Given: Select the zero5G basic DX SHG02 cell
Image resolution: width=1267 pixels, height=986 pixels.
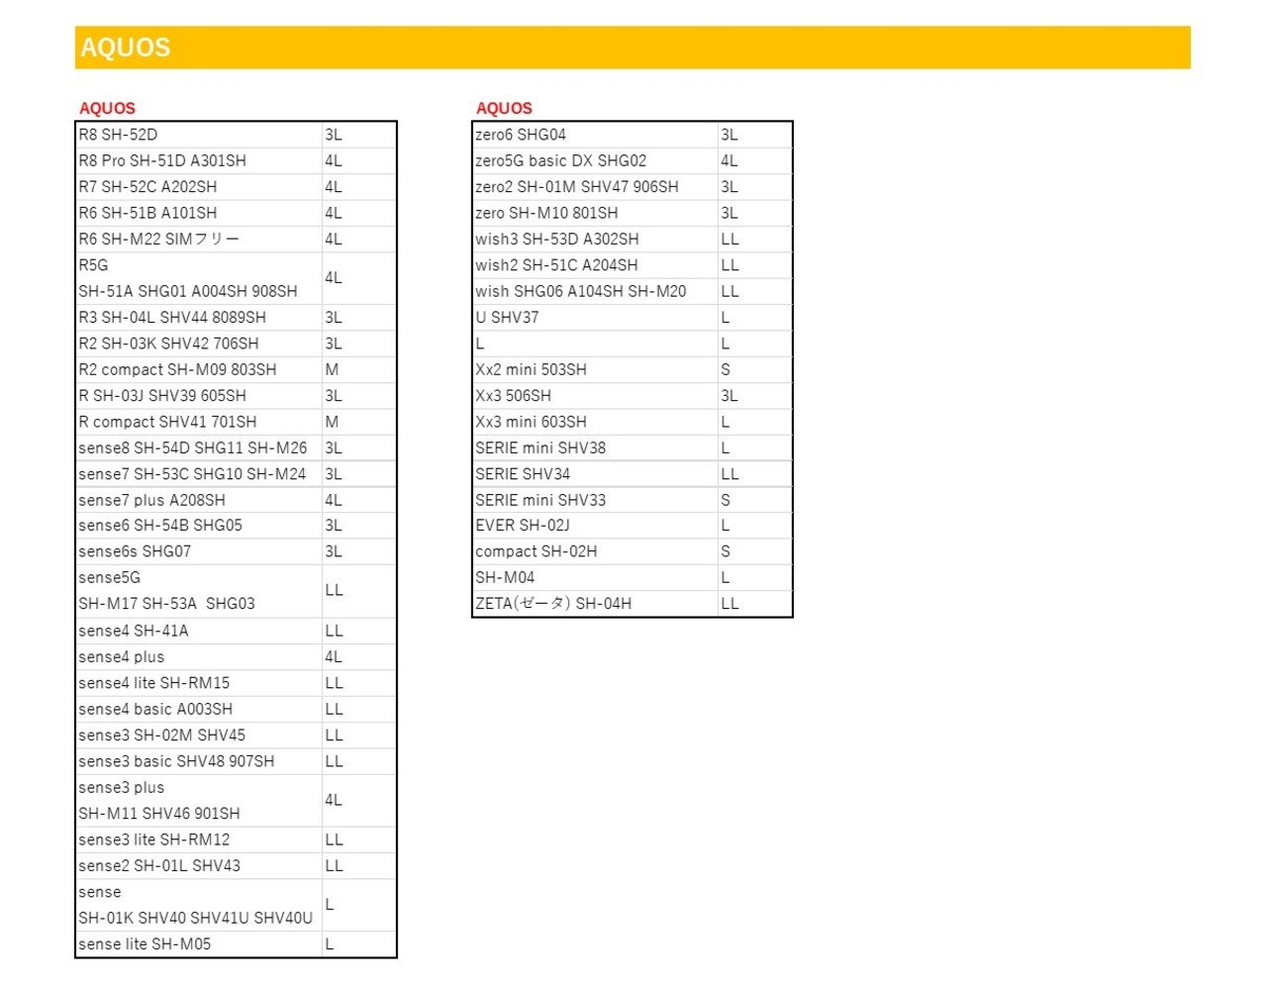Looking at the screenshot, I should [x=595, y=160].
